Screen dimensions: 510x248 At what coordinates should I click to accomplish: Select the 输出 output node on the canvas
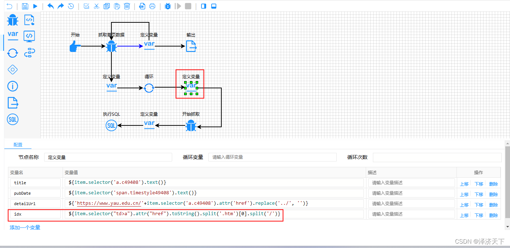[x=191, y=46]
